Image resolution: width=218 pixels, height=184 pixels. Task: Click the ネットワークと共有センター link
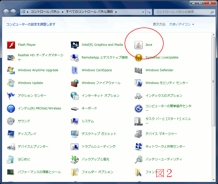click(165, 147)
